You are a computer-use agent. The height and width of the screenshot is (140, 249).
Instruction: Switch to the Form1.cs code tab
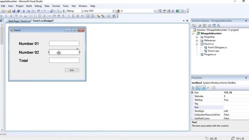pos(26,21)
